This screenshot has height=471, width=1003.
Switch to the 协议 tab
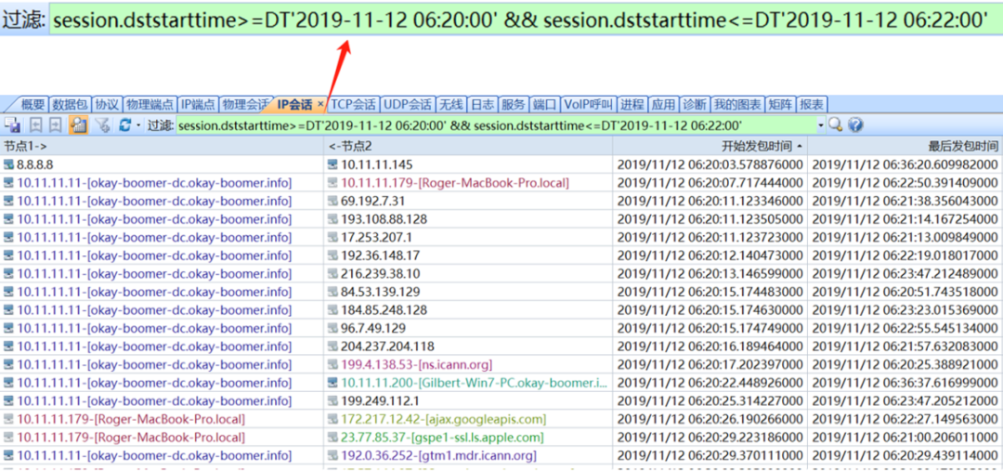point(107,104)
